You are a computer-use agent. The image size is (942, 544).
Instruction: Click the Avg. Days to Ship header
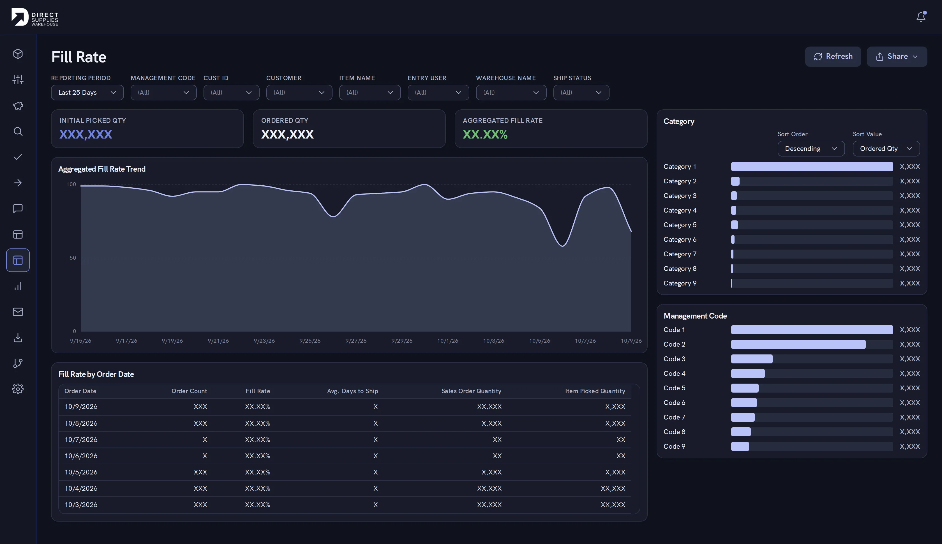tap(353, 391)
